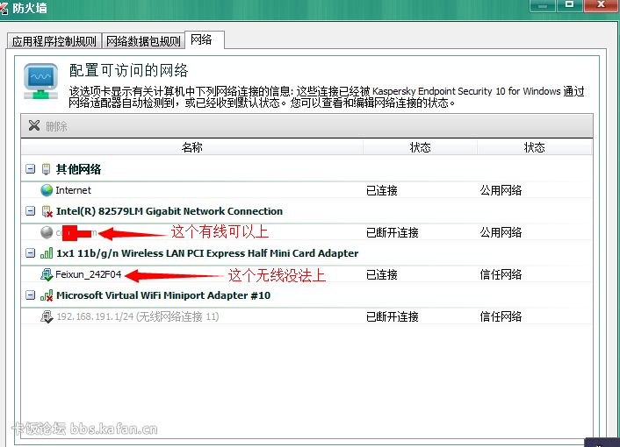Collapse the Wireless LAN PCI Express group
620x447 pixels.
30,253
